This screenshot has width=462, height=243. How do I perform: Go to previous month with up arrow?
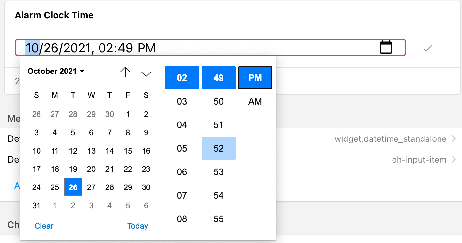(125, 72)
